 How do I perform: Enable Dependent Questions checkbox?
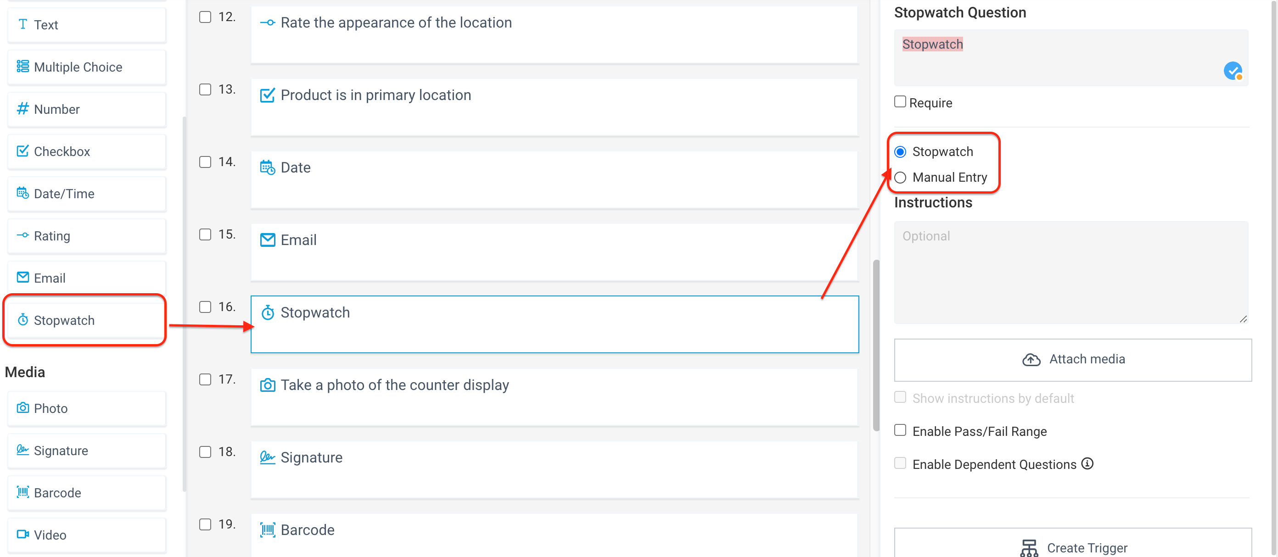click(901, 463)
